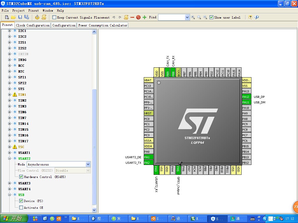Switch to the Configuration tab

64,25
